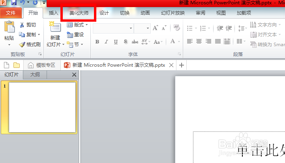Click the Cut scissors button

tap(28, 25)
